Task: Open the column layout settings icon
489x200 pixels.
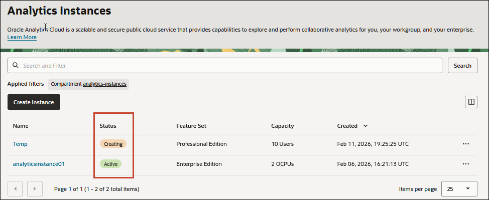Action: click(x=471, y=102)
